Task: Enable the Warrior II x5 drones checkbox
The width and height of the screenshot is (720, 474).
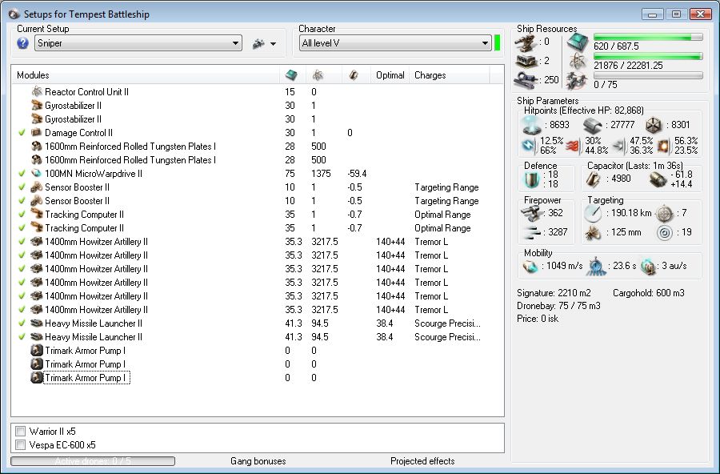Action: [21, 432]
